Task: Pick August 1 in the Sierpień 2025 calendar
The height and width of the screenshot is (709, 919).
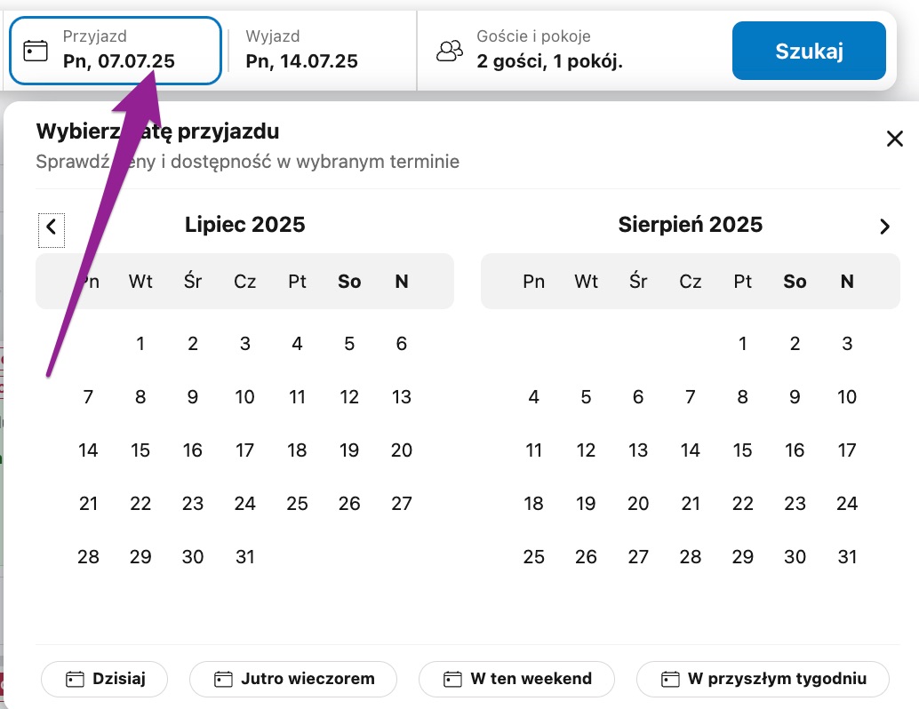Action: coord(743,344)
